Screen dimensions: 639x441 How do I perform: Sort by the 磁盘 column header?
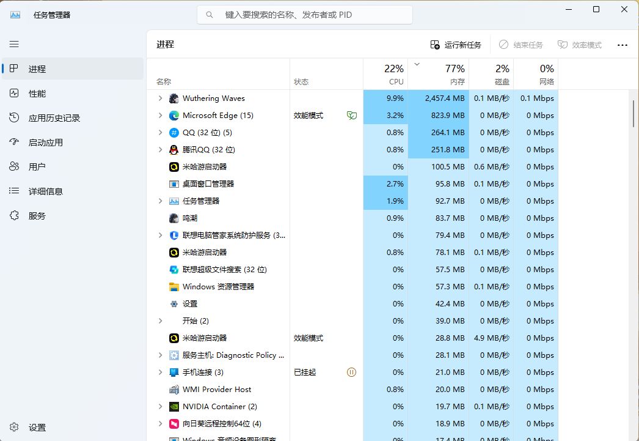click(x=492, y=74)
